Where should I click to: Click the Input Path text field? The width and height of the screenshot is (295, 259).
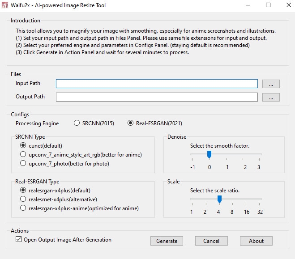point(157,84)
